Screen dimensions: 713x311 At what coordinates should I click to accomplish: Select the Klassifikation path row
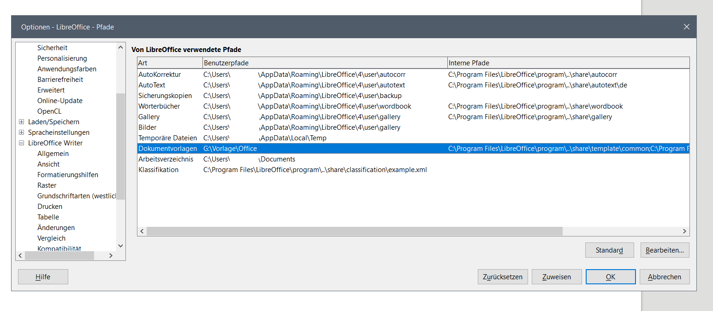[x=413, y=170]
